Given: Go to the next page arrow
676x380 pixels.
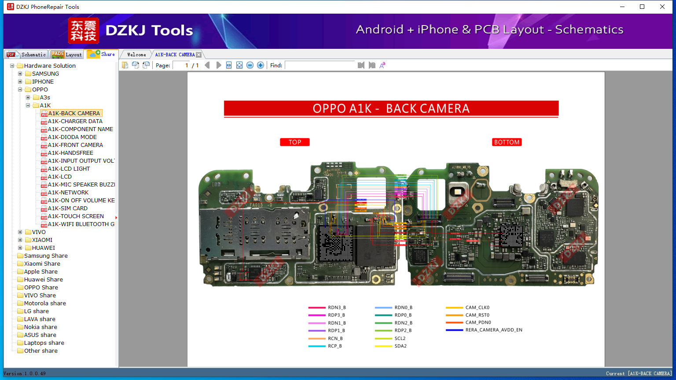Looking at the screenshot, I should tap(219, 65).
